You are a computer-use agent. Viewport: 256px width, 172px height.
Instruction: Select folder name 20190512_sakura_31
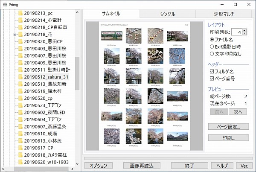click(46, 77)
